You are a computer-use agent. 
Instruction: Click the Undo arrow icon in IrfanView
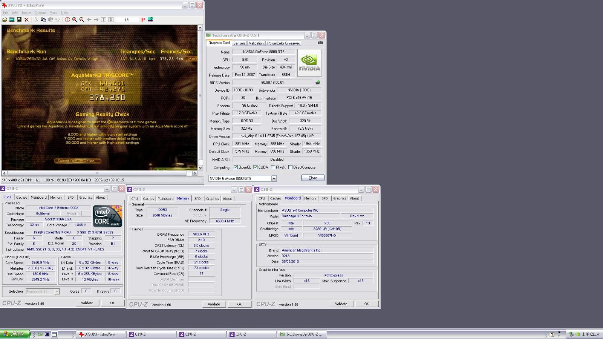pos(58,20)
